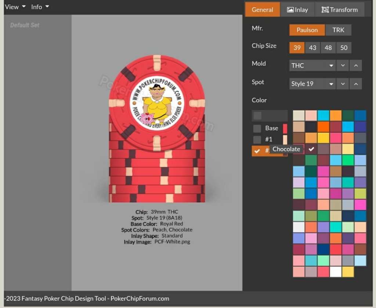Pick the dark green swatch in first palette row
The width and height of the screenshot is (376, 308).
[348, 115]
